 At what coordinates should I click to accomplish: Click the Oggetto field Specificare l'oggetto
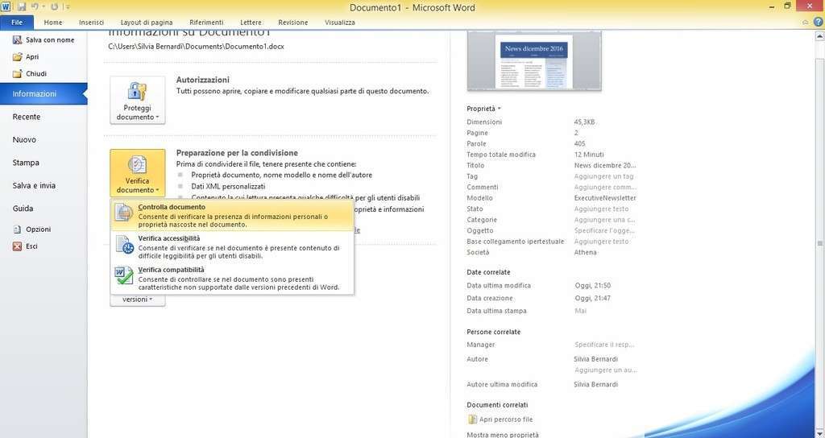tap(604, 231)
